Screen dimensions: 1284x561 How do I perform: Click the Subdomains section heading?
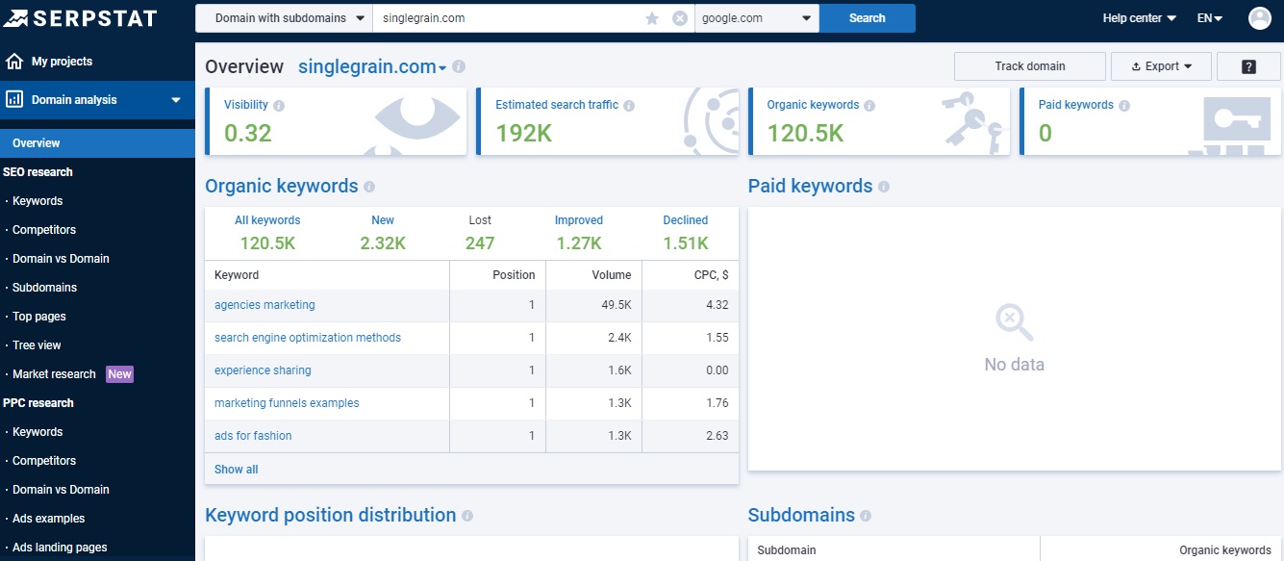click(x=801, y=516)
